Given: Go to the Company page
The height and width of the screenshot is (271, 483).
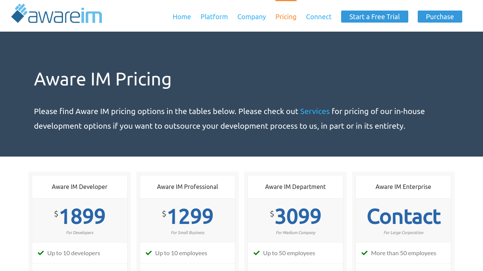Looking at the screenshot, I should click(251, 17).
